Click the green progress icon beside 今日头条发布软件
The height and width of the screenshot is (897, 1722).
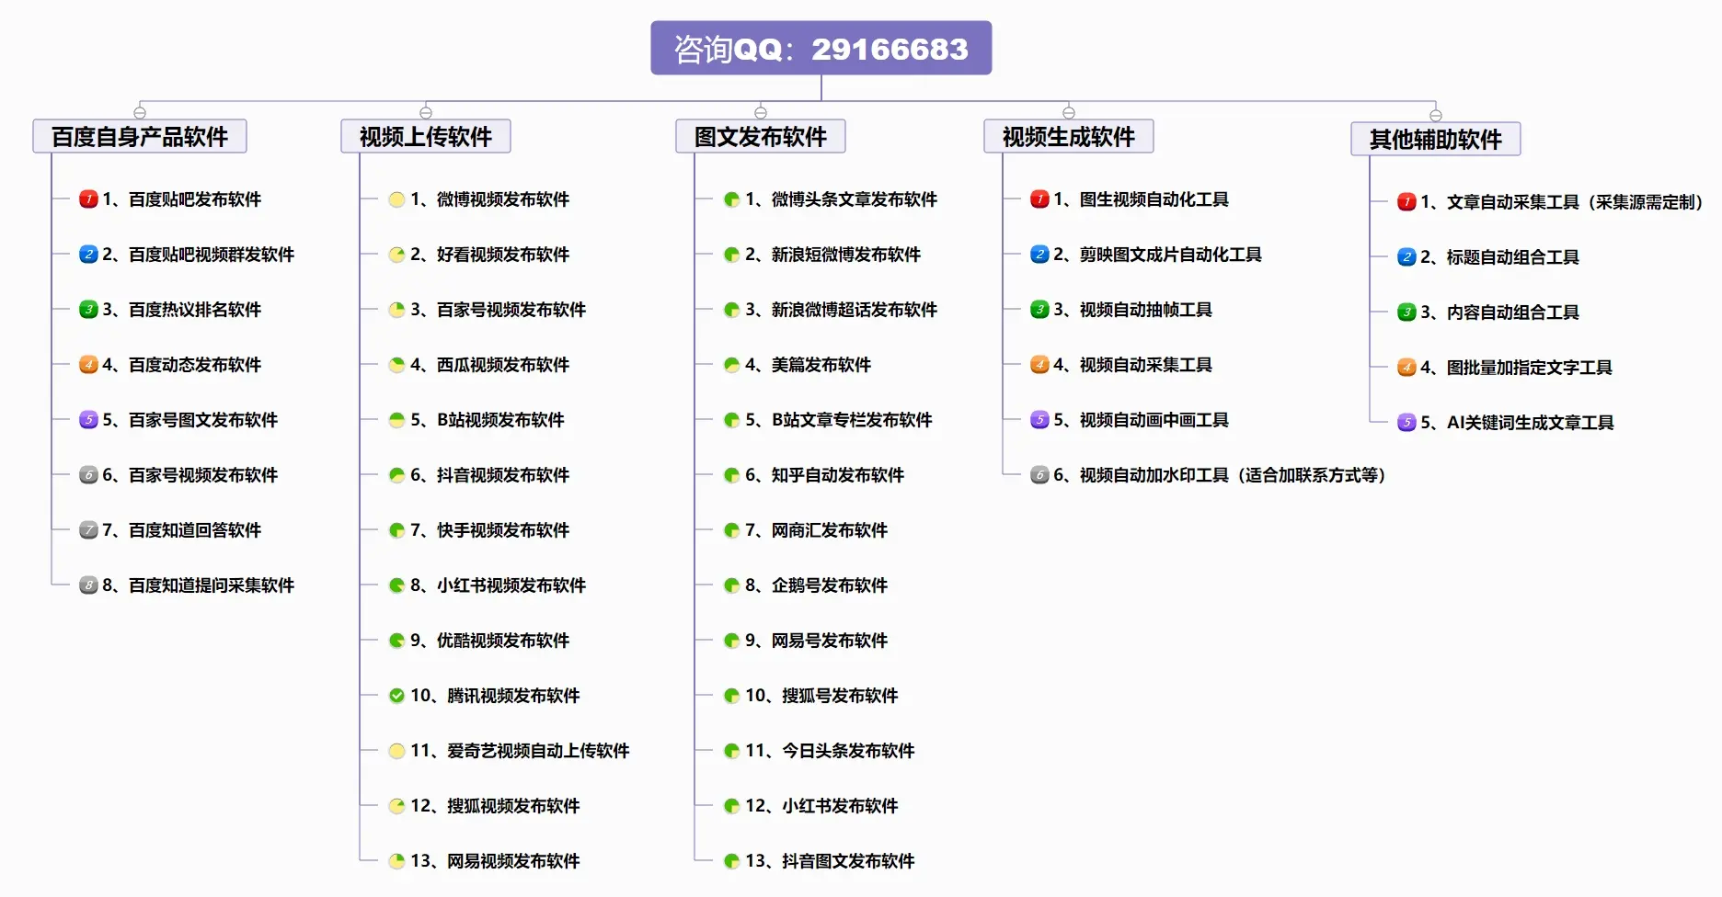click(731, 751)
